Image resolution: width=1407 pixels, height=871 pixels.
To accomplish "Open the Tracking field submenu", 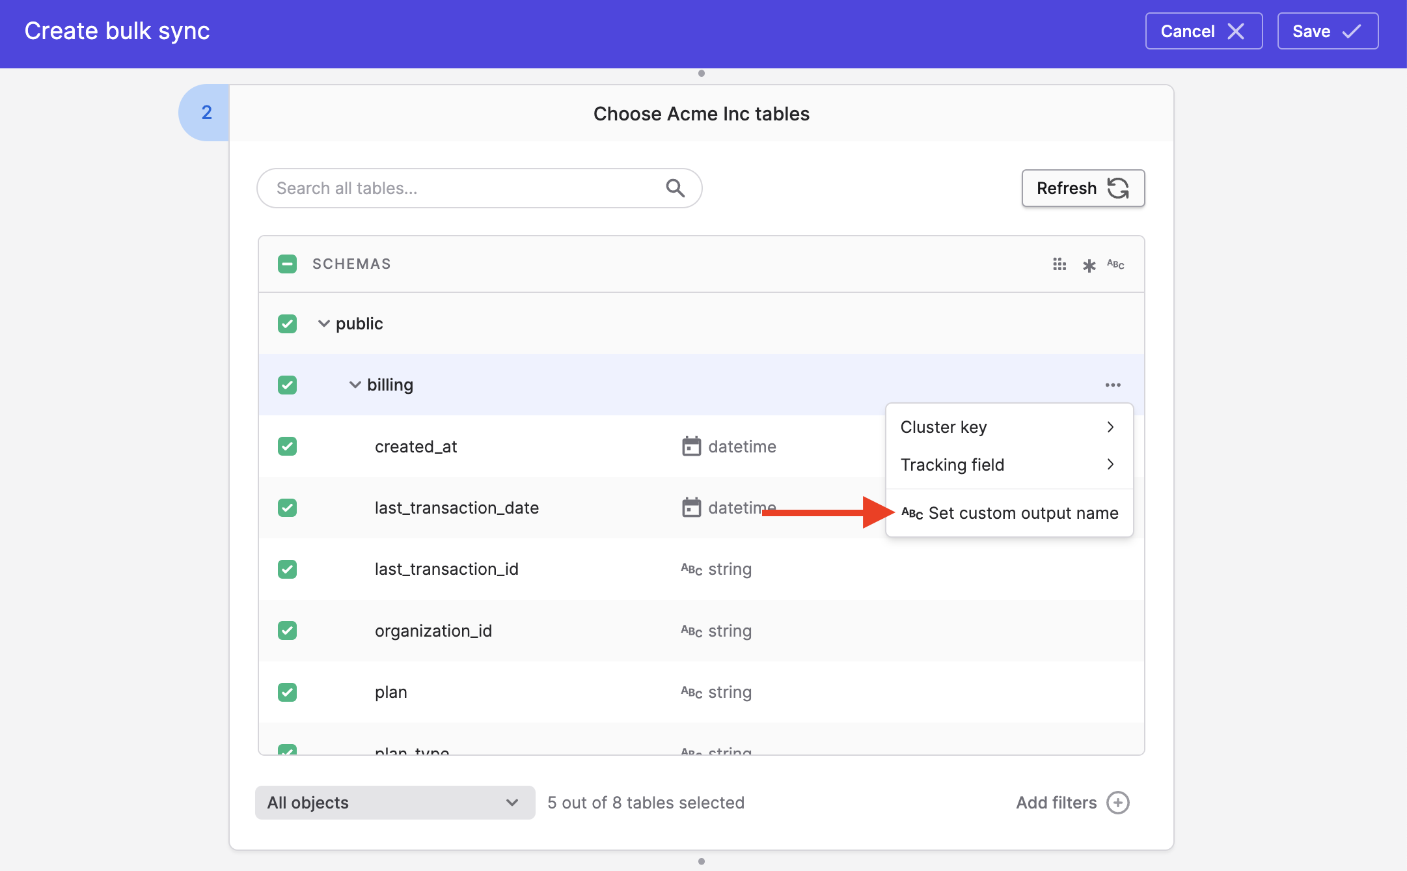I will click(x=1008, y=465).
